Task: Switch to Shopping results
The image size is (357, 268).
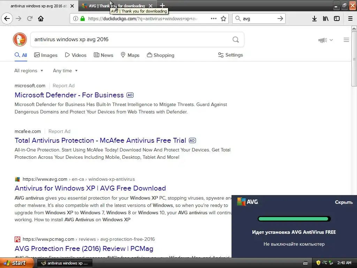Action: point(160,55)
